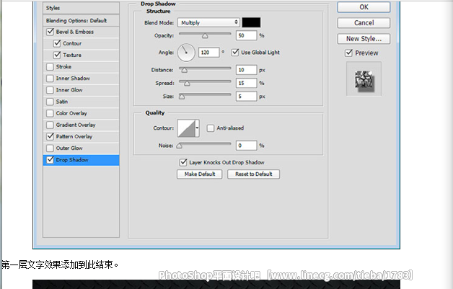Click the OK button

364,7
